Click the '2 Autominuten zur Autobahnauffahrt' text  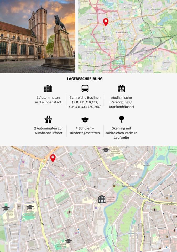click(49, 131)
